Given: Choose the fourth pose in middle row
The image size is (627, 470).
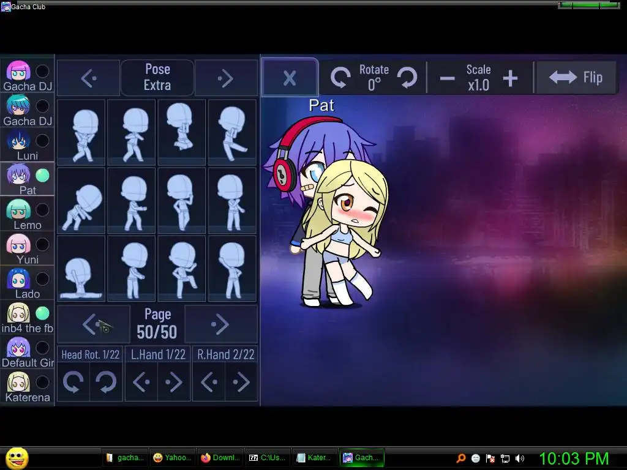Looking at the screenshot, I should (x=232, y=201).
